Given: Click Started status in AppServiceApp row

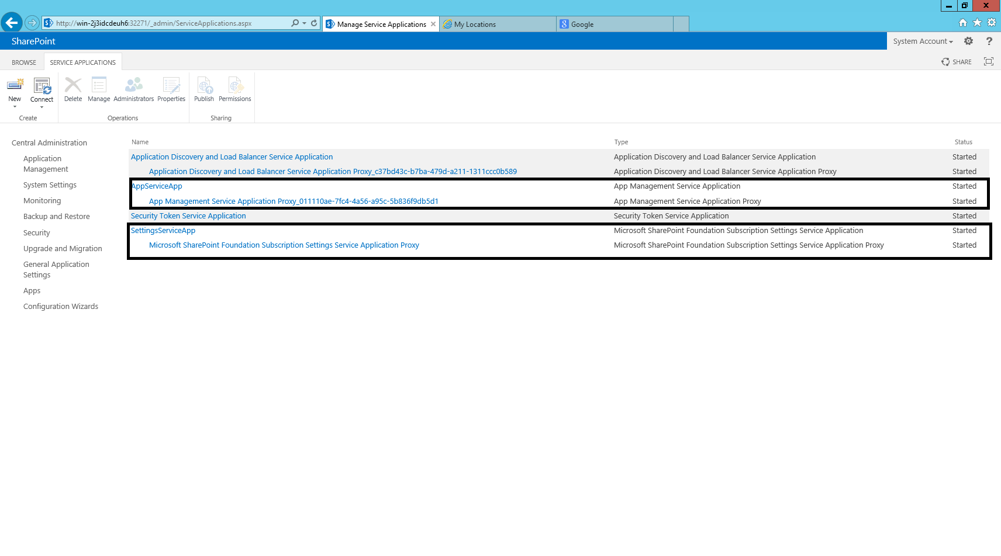Looking at the screenshot, I should [x=964, y=186].
